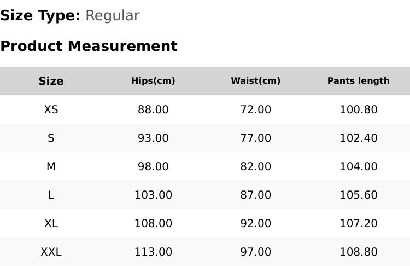The width and height of the screenshot is (410, 266).
Task: Select the M size row label
Action: pos(51,166)
